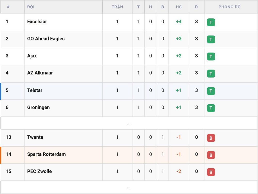The width and height of the screenshot is (258, 194).
Task: Click Twente's red B form badge
Action: (x=211, y=138)
